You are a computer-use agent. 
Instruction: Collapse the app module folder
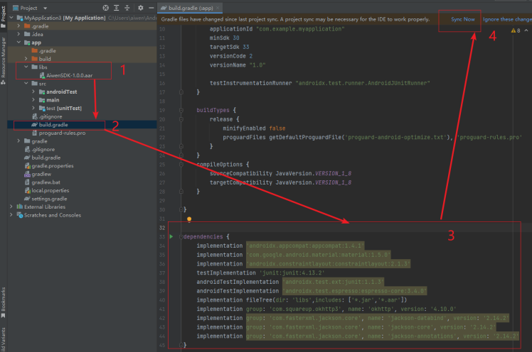point(18,43)
